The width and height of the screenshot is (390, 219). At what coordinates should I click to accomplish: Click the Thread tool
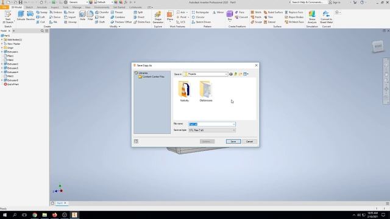click(x=116, y=12)
